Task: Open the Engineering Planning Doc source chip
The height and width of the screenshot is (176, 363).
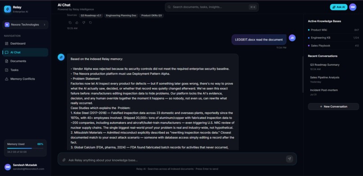Action: pos(121,15)
